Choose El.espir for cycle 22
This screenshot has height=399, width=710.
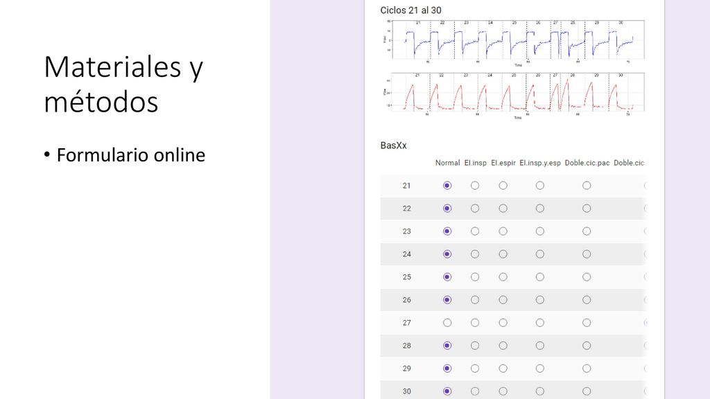pyautogui.click(x=503, y=209)
